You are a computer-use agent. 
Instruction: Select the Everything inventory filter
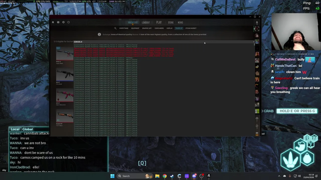click(x=124, y=28)
